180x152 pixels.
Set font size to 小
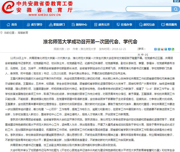pos(146,55)
